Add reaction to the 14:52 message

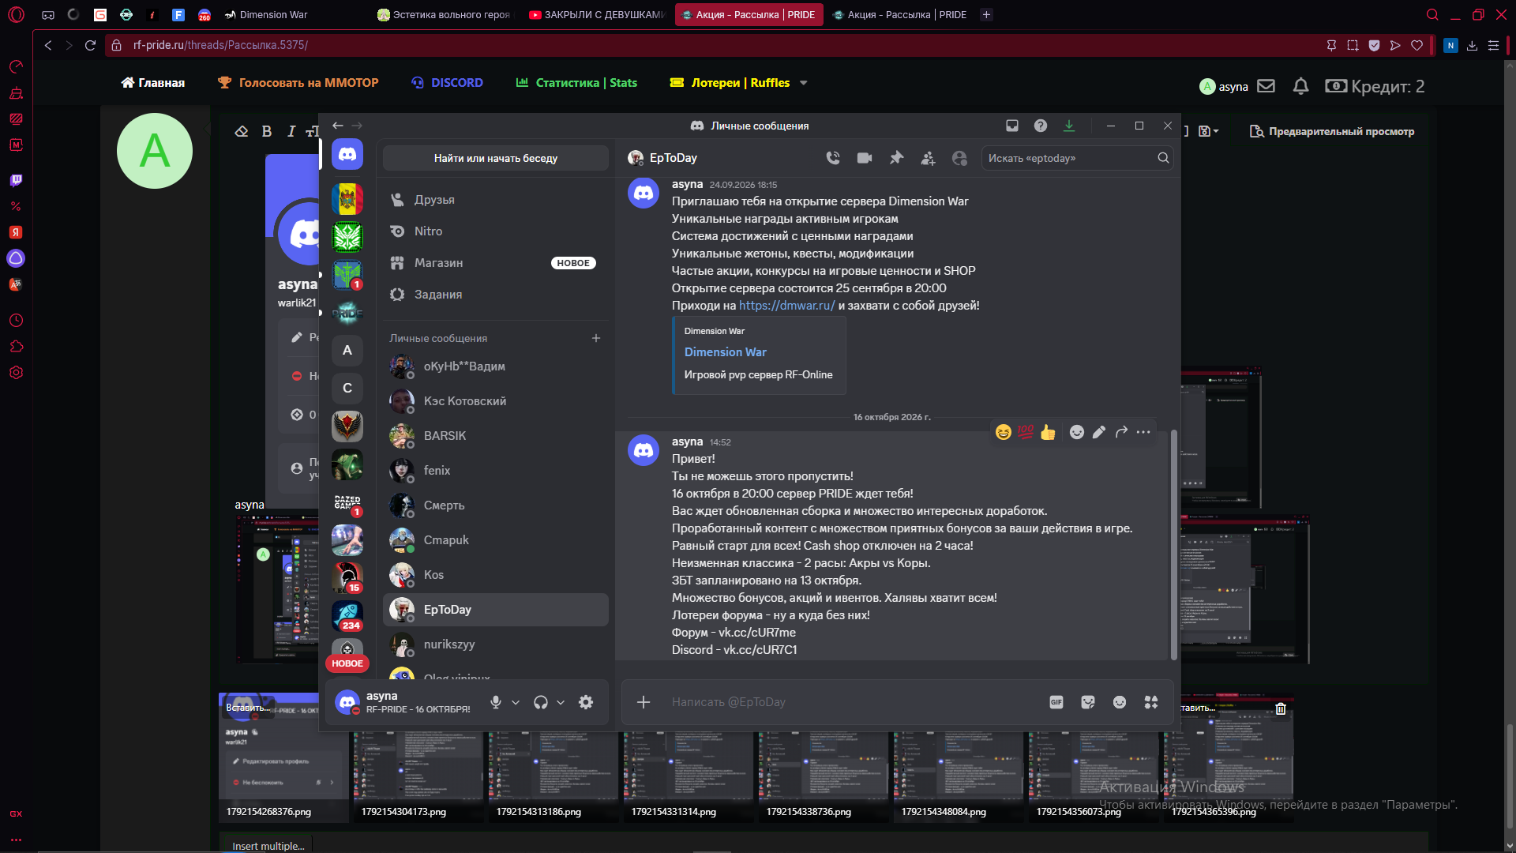pyautogui.click(x=1077, y=432)
